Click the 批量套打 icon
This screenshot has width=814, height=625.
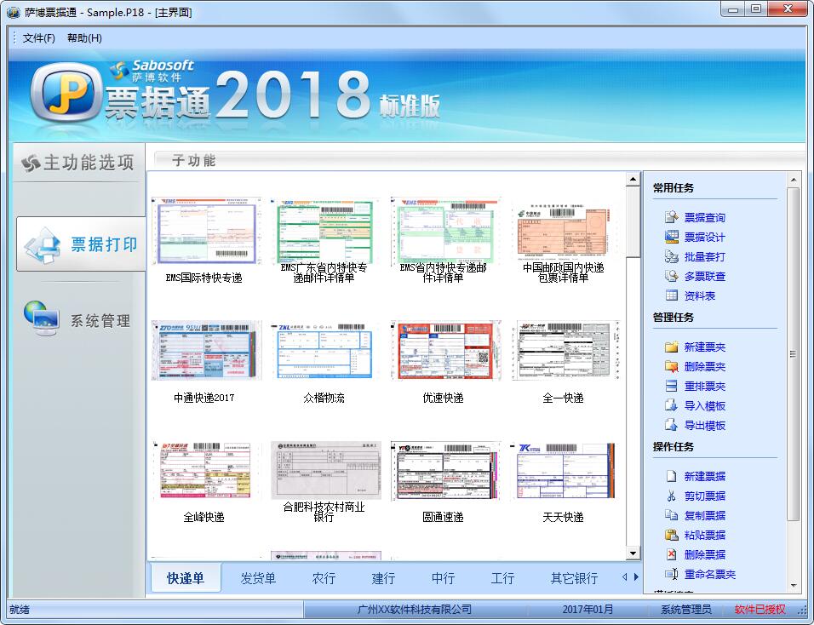click(x=671, y=256)
